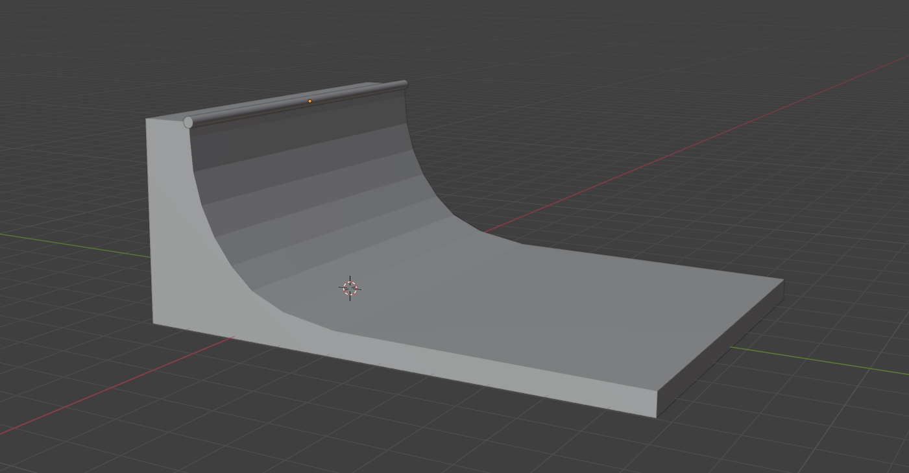Select the orange origin dot on the rail
This screenshot has width=909, height=473.
point(309,101)
